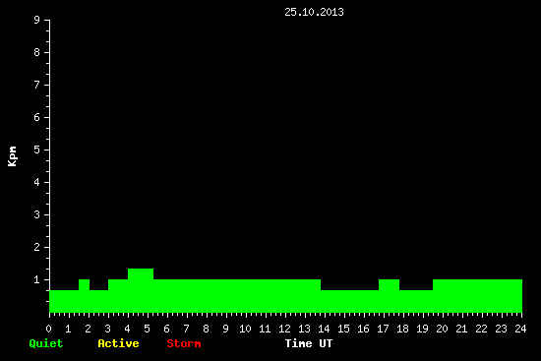Screen dimensions: 541x361
Task: Click hour 17 on the time axis
Action: pyautogui.click(x=383, y=329)
